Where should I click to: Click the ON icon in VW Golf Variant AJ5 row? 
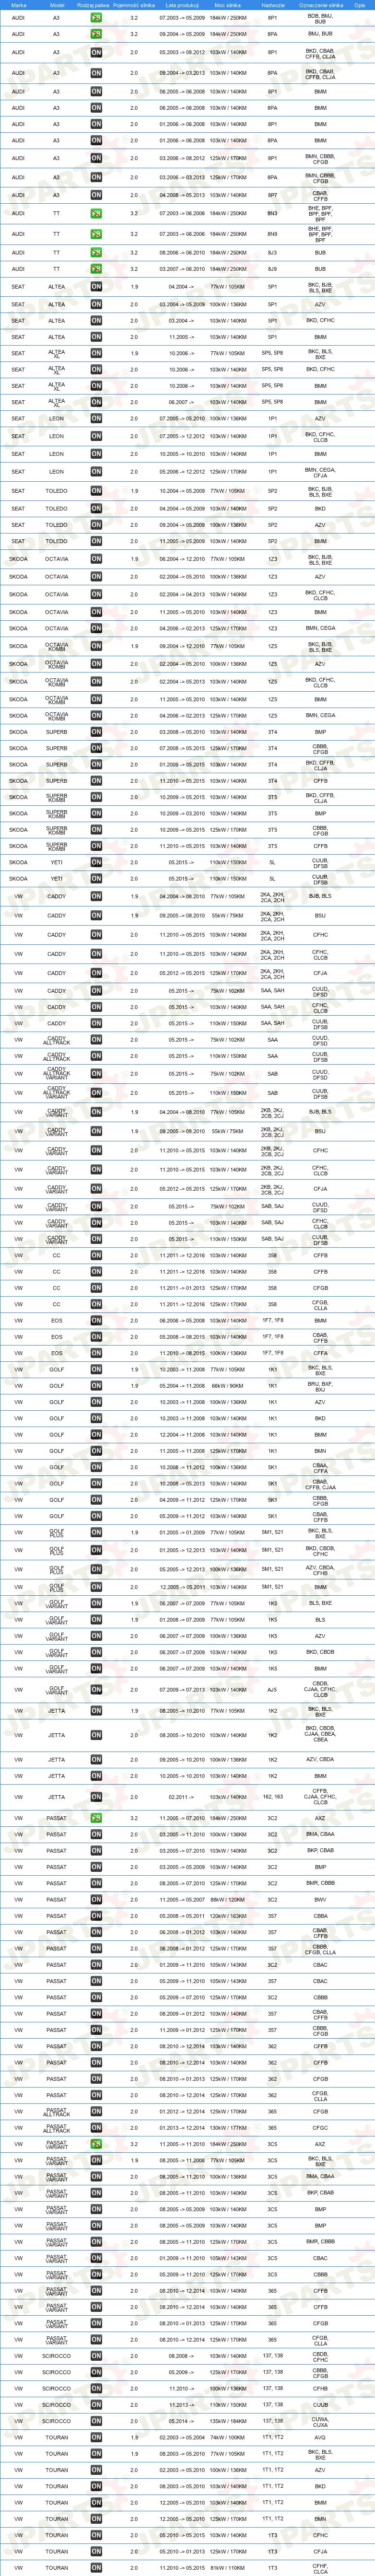96,1690
